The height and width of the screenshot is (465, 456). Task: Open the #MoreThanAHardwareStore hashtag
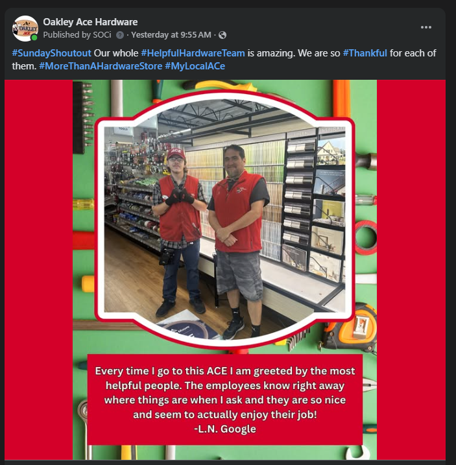(x=101, y=66)
